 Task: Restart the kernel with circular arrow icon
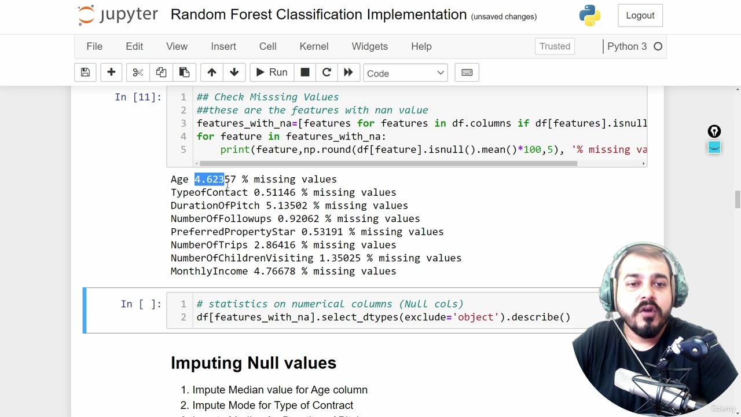coord(327,72)
